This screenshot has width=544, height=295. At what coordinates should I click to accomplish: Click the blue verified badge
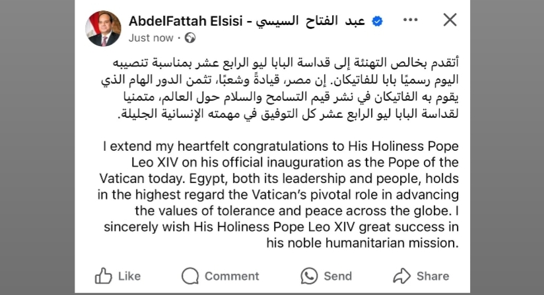pyautogui.click(x=377, y=22)
